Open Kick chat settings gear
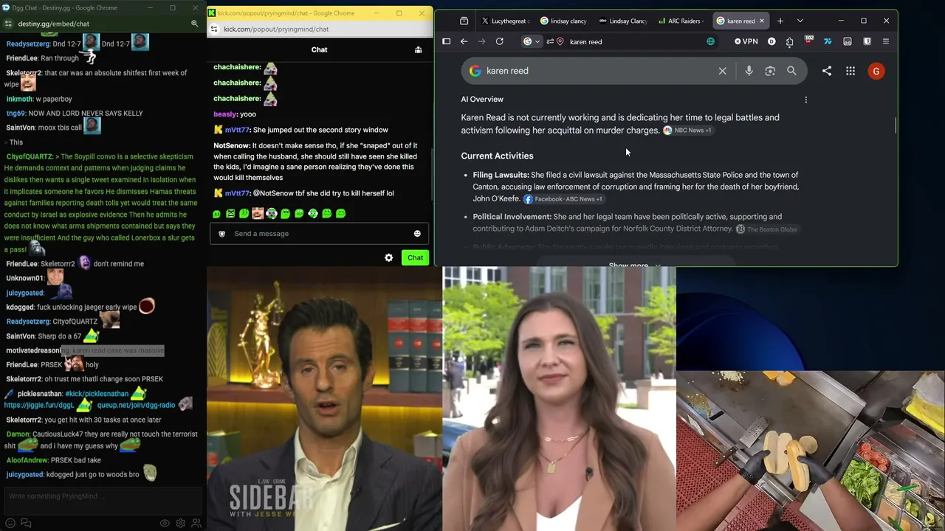 click(x=389, y=257)
